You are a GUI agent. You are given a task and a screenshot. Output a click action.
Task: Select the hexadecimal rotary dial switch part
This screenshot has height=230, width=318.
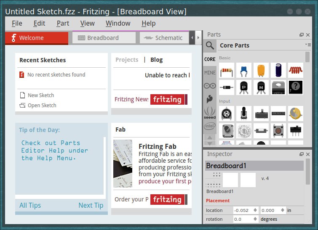[244, 131]
